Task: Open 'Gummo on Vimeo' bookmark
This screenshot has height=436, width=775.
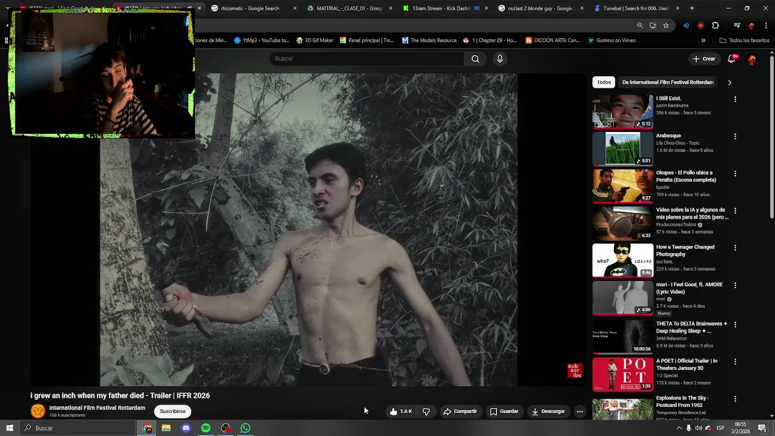Action: tap(612, 41)
